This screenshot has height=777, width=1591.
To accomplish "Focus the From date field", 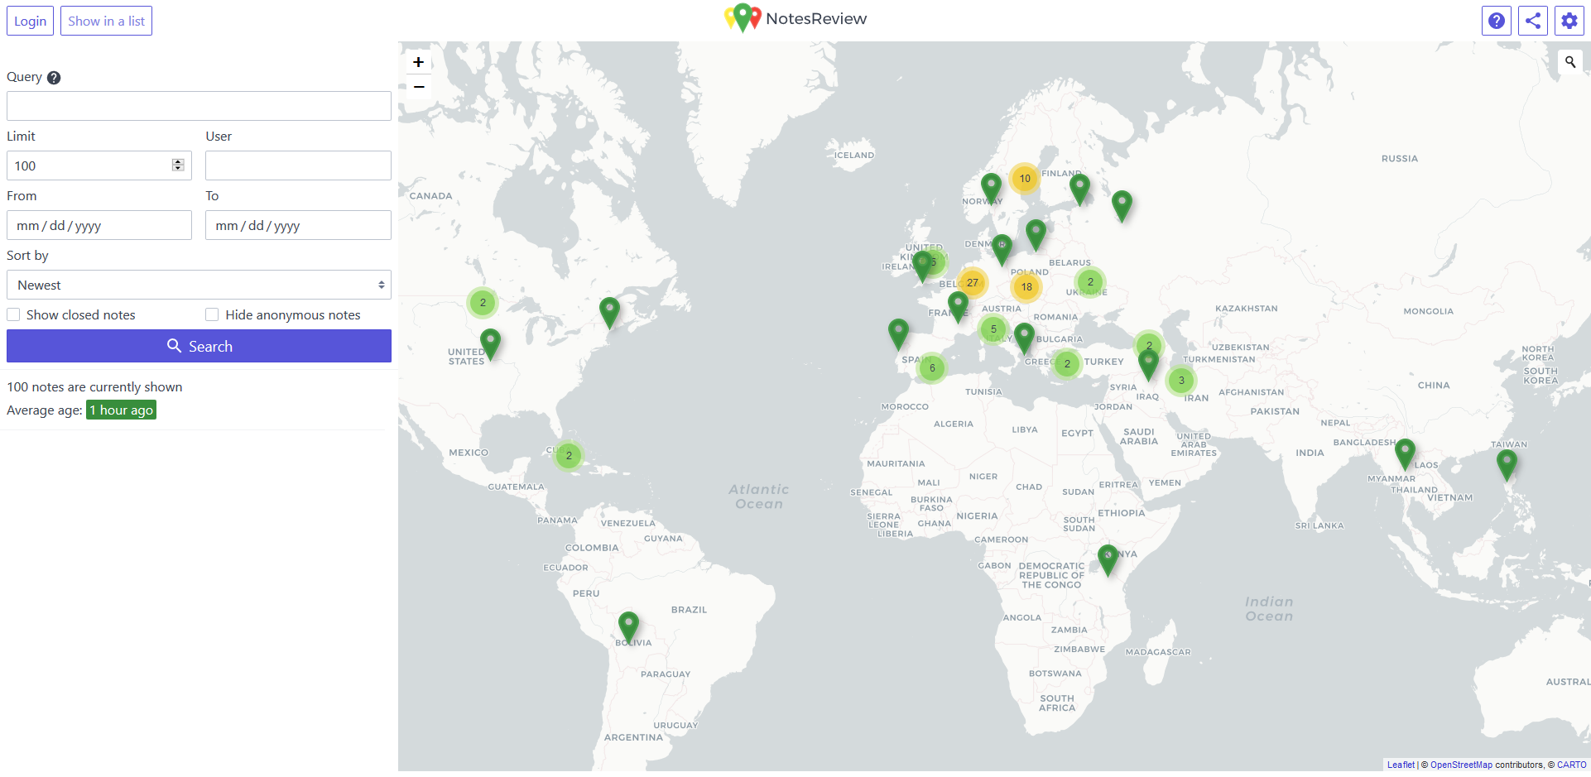I will click(99, 225).
